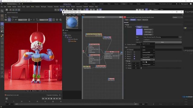Expand the Cameras/ARRI submenu
The image size is (193, 108).
(148, 52)
